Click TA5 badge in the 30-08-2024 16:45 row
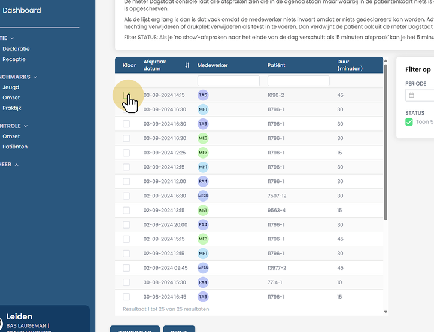Viewport: 434px width, 332px height. click(x=203, y=296)
